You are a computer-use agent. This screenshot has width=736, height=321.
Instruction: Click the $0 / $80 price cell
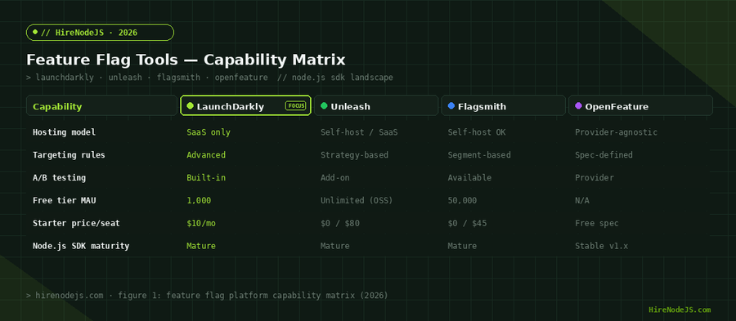click(340, 223)
